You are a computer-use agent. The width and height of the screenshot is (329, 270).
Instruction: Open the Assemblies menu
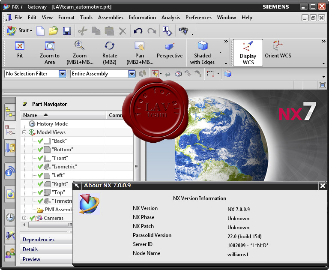pos(111,18)
